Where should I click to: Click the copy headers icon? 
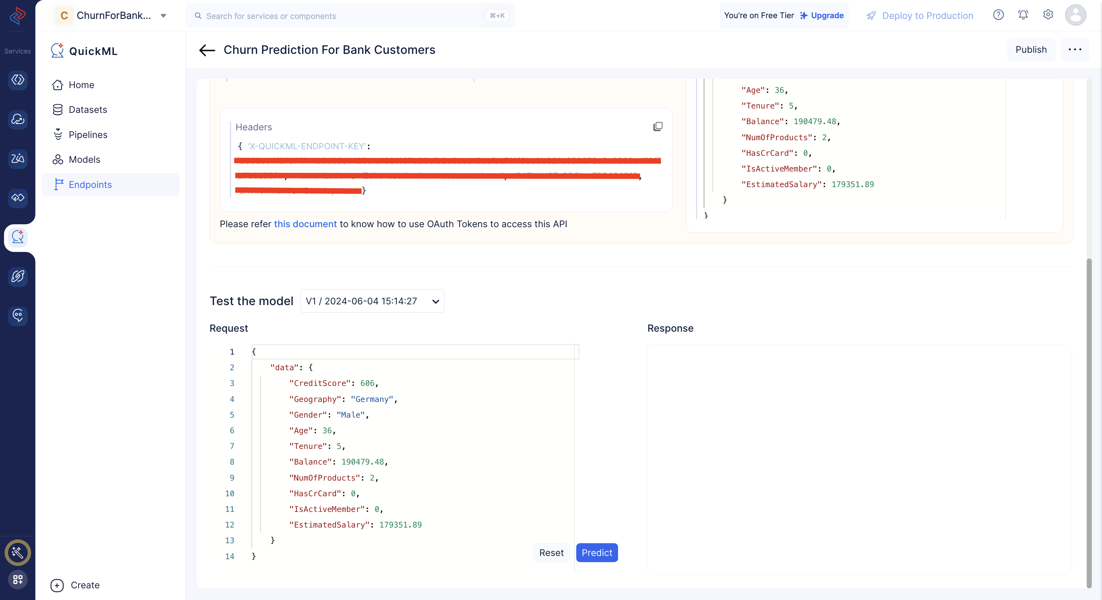point(657,126)
